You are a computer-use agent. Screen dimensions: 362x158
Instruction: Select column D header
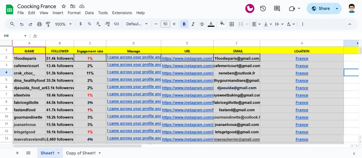(133, 43)
